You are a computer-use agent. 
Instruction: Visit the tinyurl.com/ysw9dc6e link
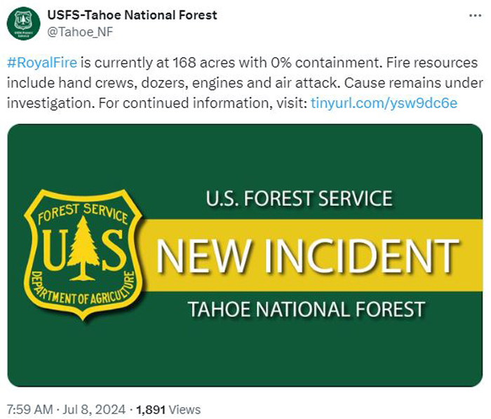[x=384, y=102]
